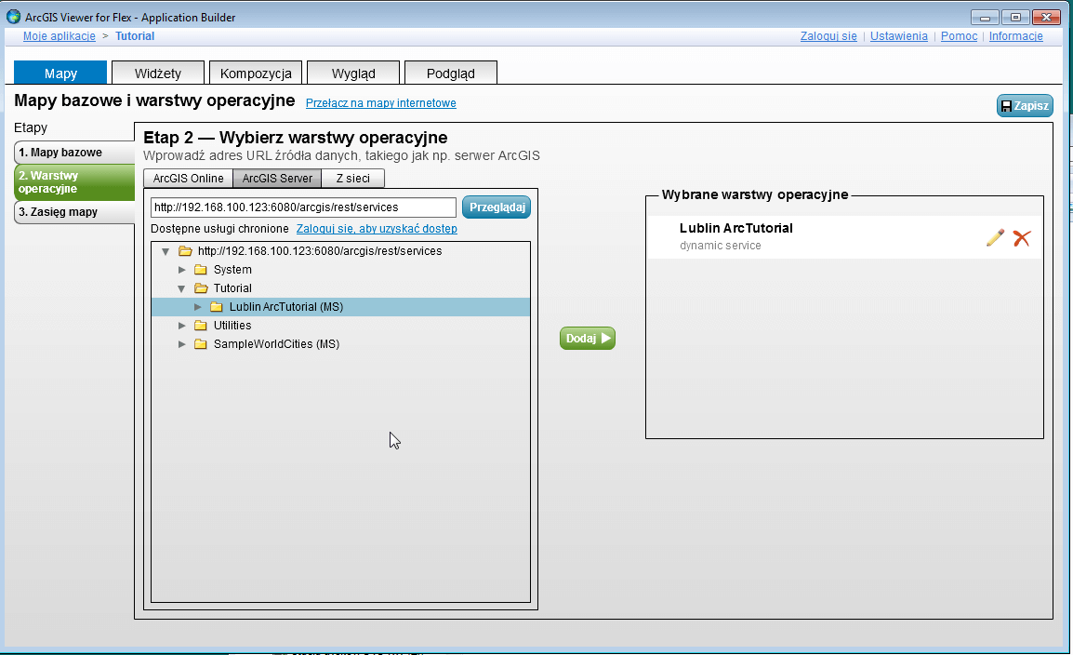Go to step 1. Mapy bazowe
The height and width of the screenshot is (655, 1073).
tap(73, 153)
